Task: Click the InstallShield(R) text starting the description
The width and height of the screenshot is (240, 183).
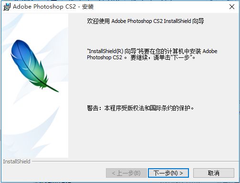Action: click(x=106, y=51)
